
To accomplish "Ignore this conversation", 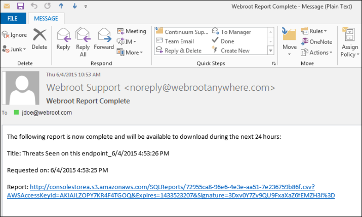I will tap(15, 35).
